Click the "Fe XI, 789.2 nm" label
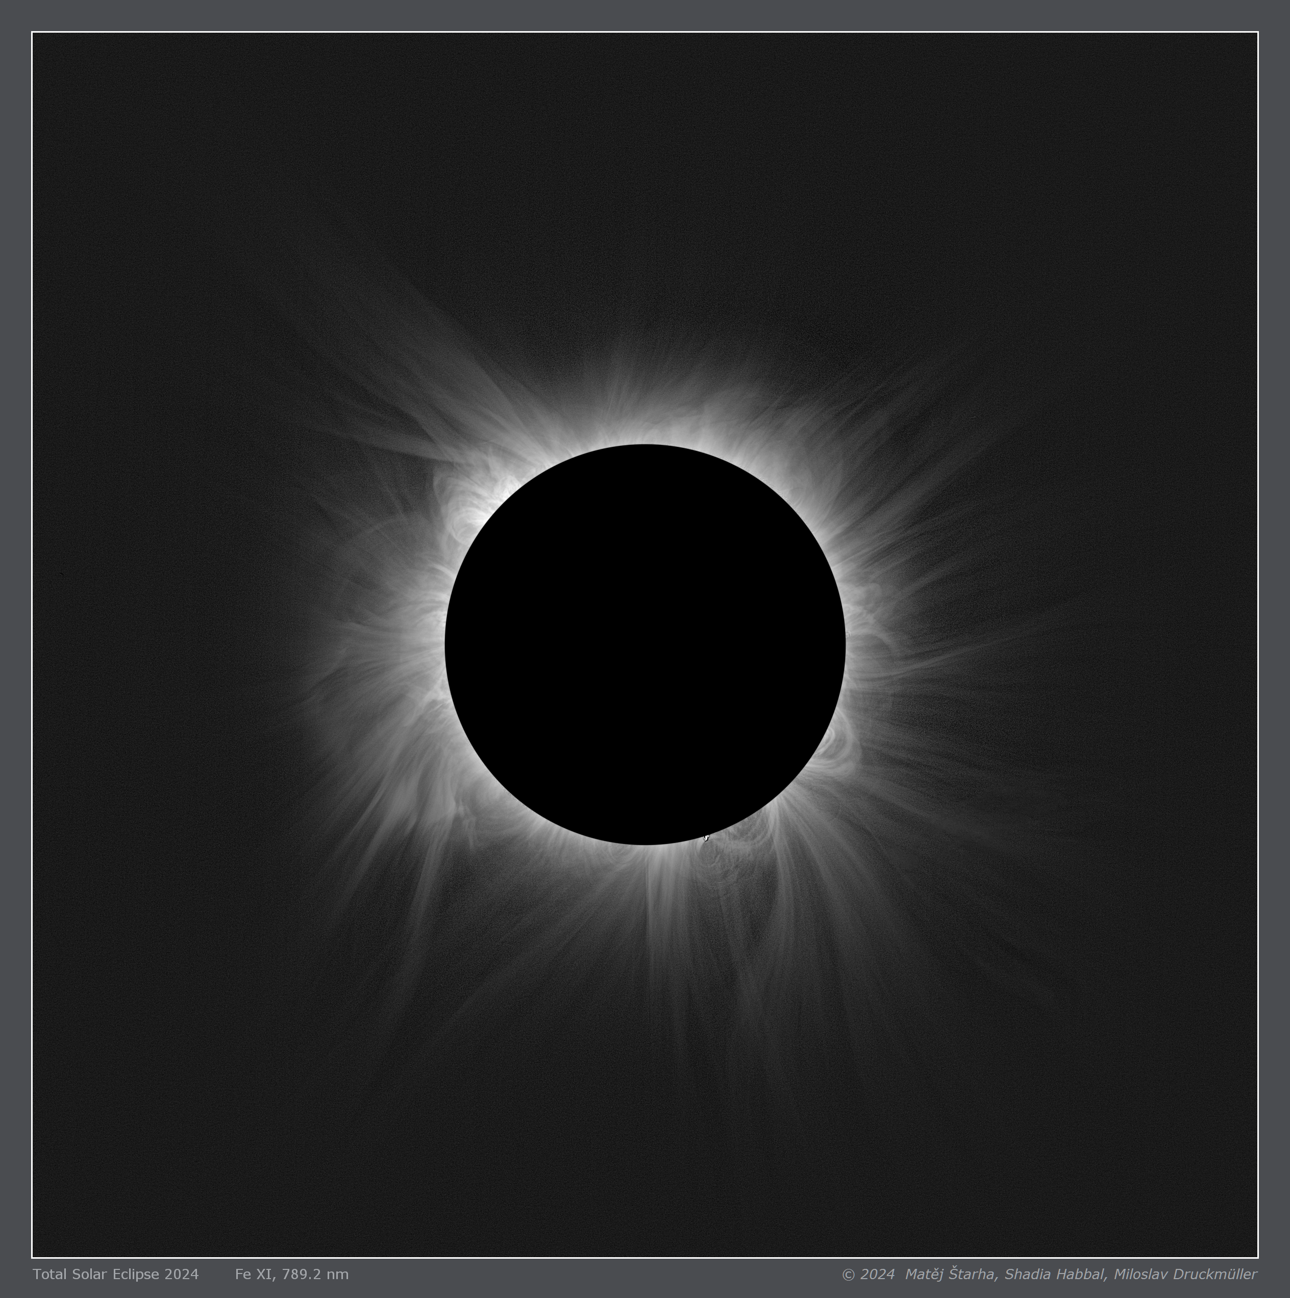Viewport: 1290px width, 1298px height. tap(291, 1275)
